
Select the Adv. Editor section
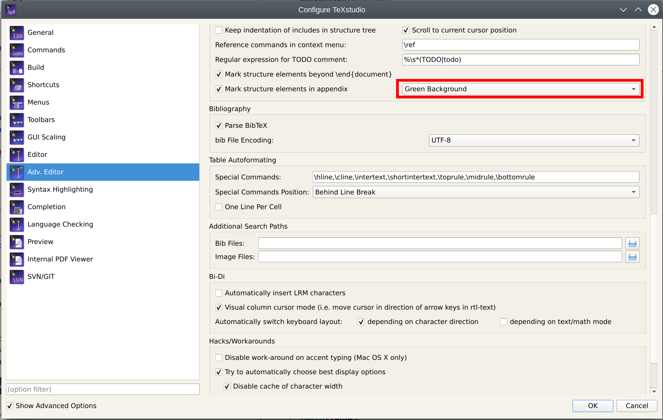pyautogui.click(x=45, y=172)
